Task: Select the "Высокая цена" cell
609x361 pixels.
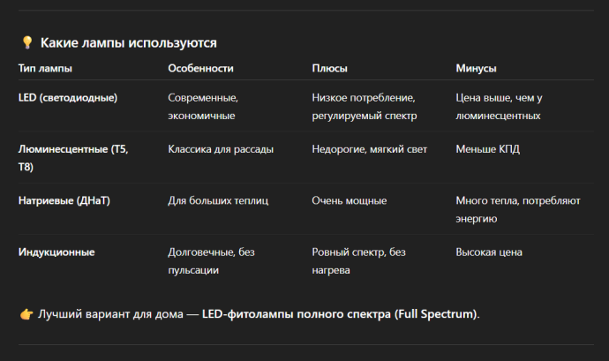Action: pyautogui.click(x=488, y=252)
